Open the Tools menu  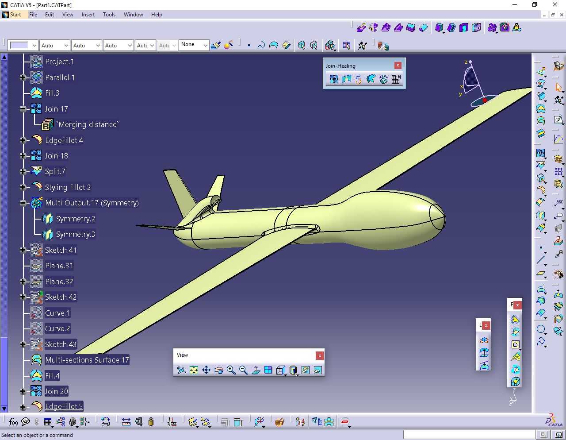(x=109, y=15)
